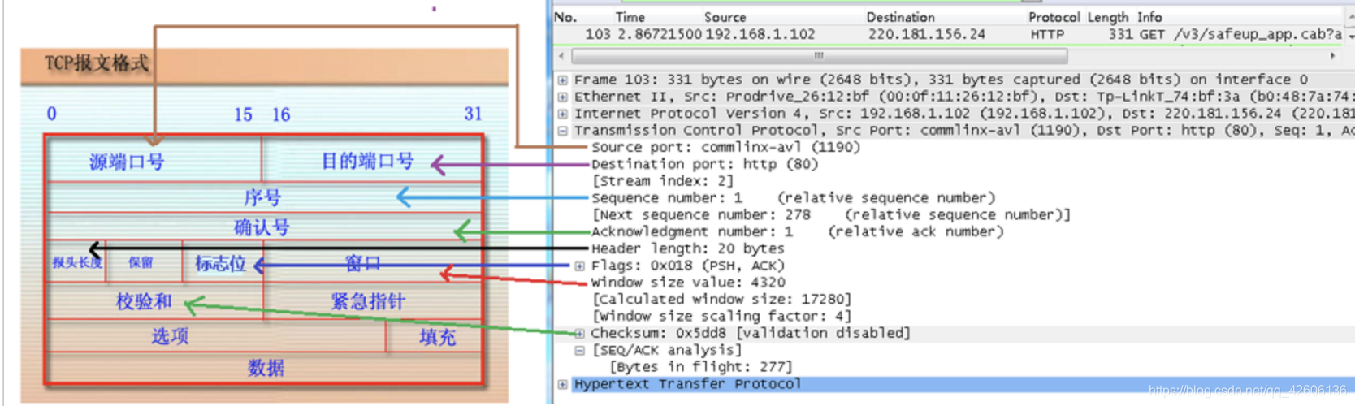
Task: Select the Header length: 20 bytes line
Action: pos(687,248)
